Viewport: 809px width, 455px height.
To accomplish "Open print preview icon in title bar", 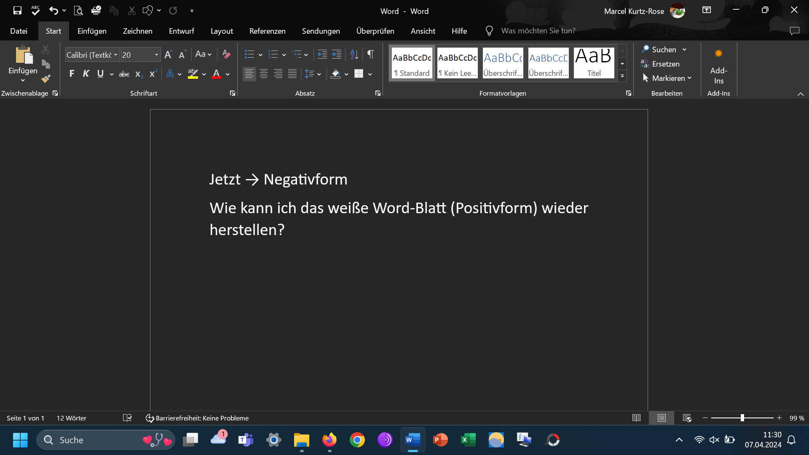I will [x=78, y=11].
